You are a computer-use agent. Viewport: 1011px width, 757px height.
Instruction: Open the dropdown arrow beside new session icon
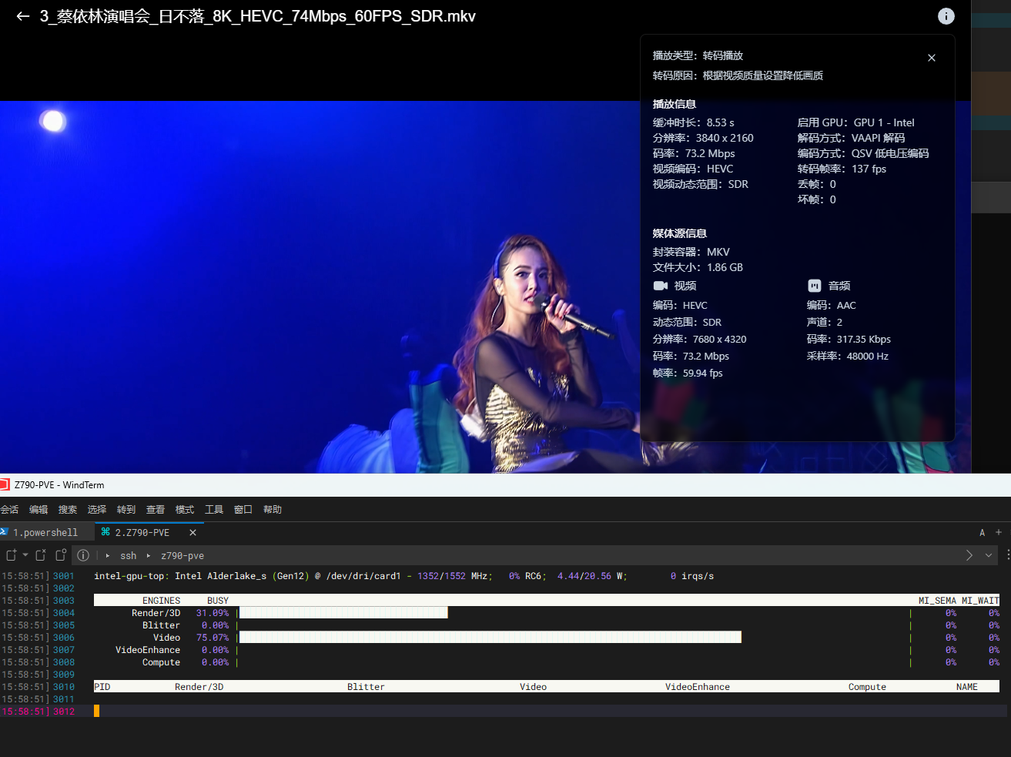pos(25,555)
